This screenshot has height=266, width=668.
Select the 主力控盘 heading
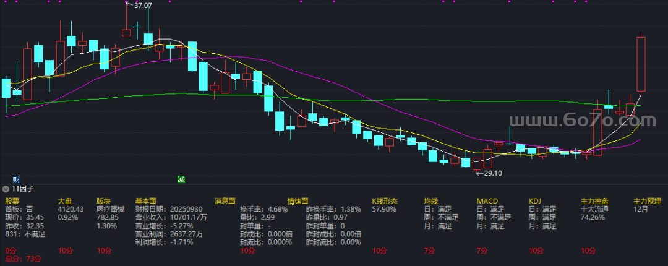(595, 201)
